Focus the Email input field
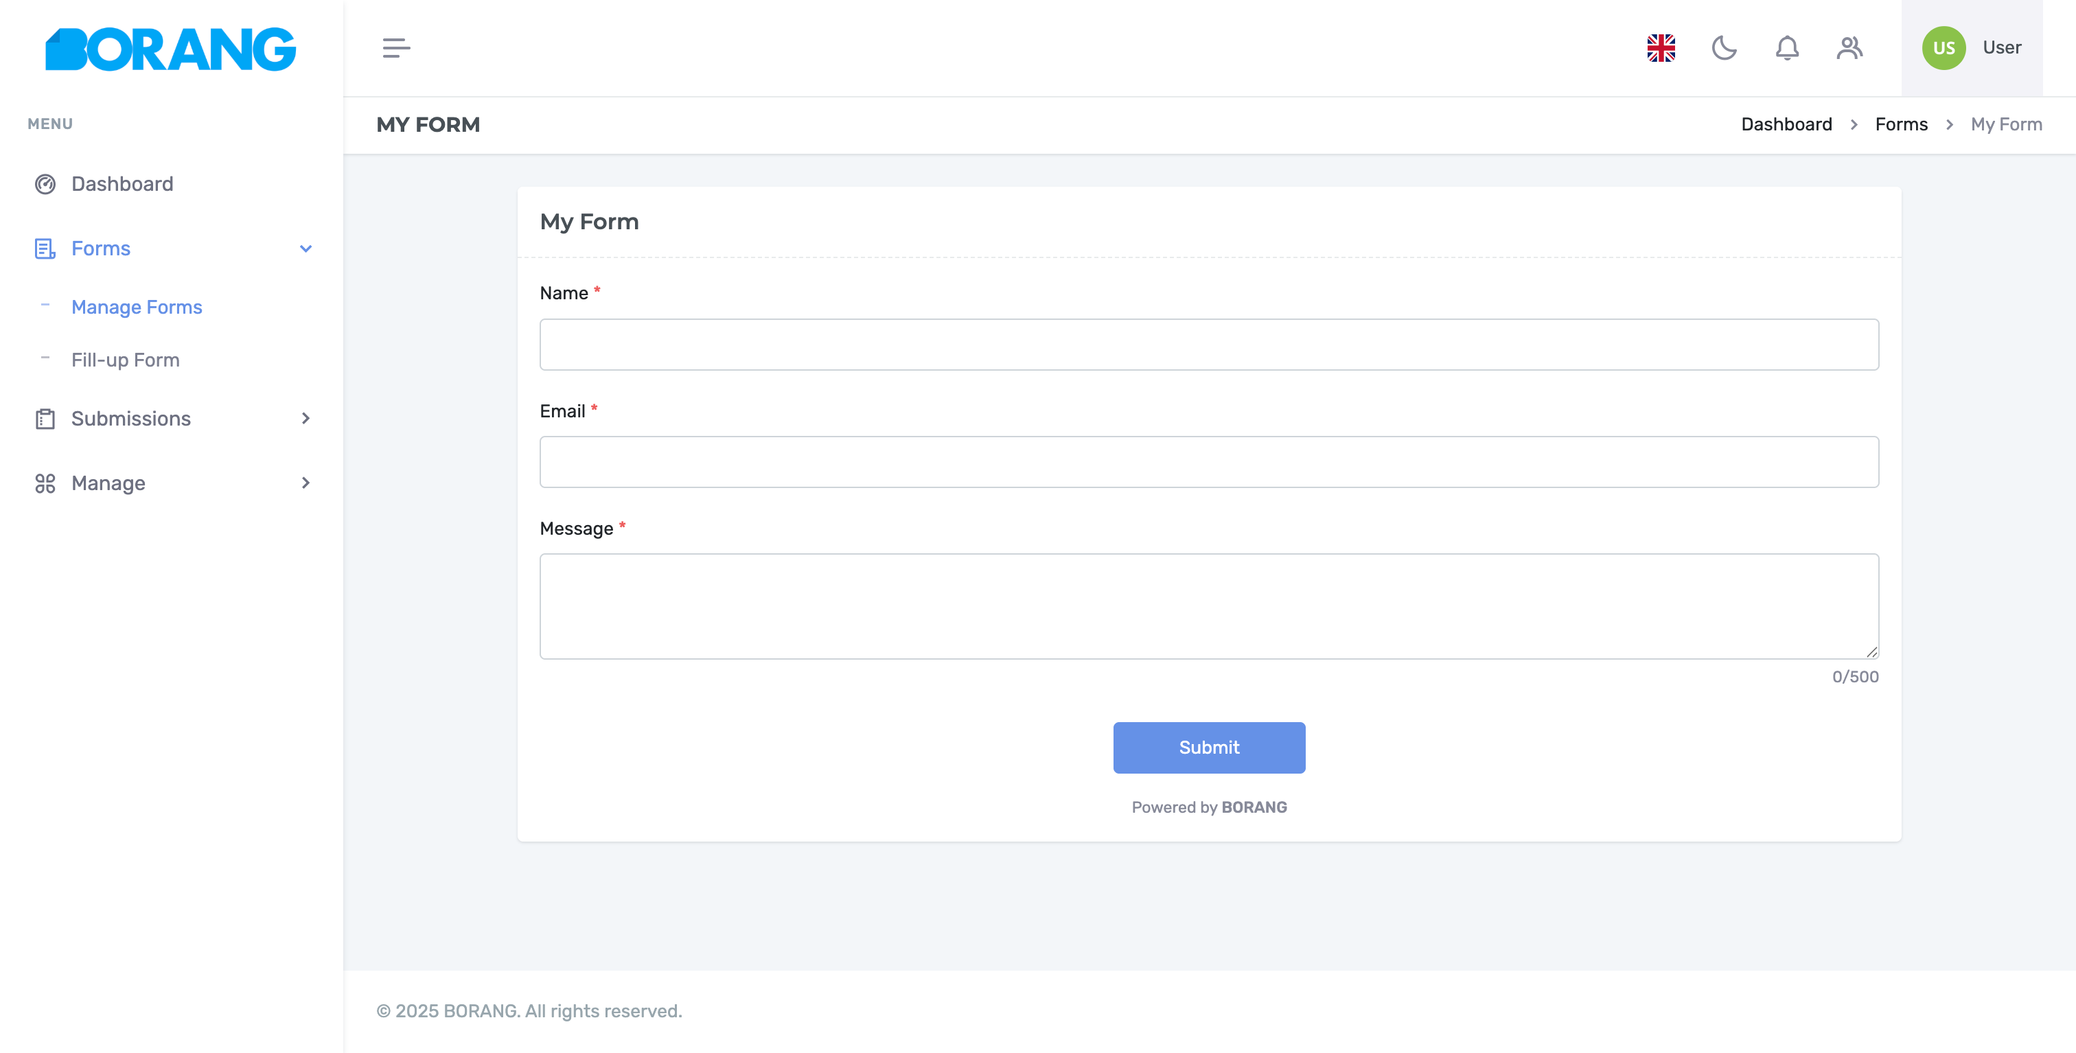Screen dimensions: 2076x1053 (x=1209, y=462)
